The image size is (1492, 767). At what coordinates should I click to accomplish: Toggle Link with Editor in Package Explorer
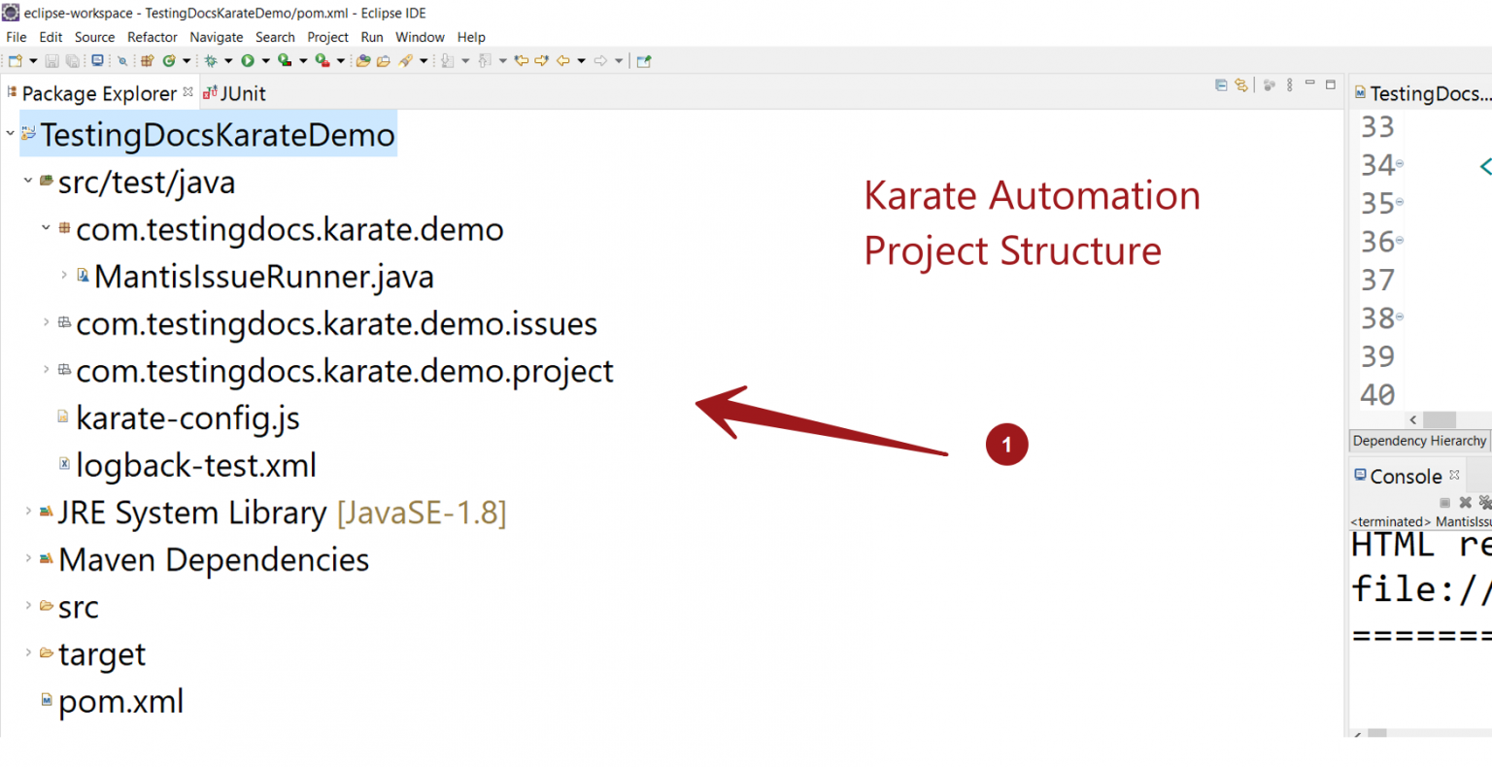pos(1241,85)
